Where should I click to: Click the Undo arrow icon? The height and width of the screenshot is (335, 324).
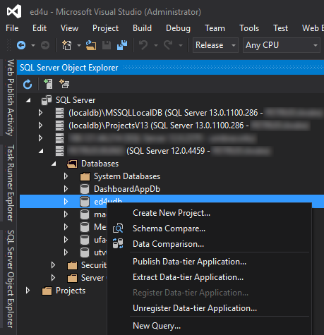tap(143, 45)
